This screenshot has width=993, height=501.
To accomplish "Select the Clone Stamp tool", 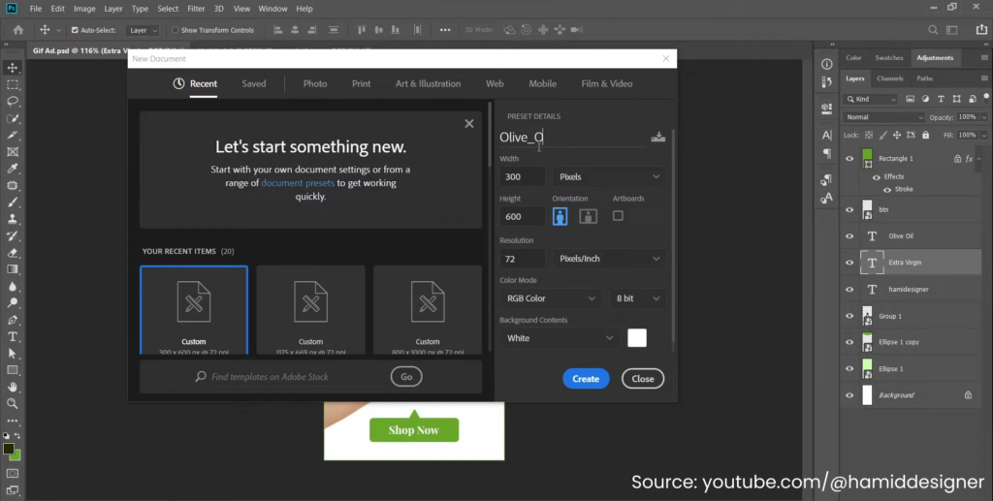I will coord(12,219).
